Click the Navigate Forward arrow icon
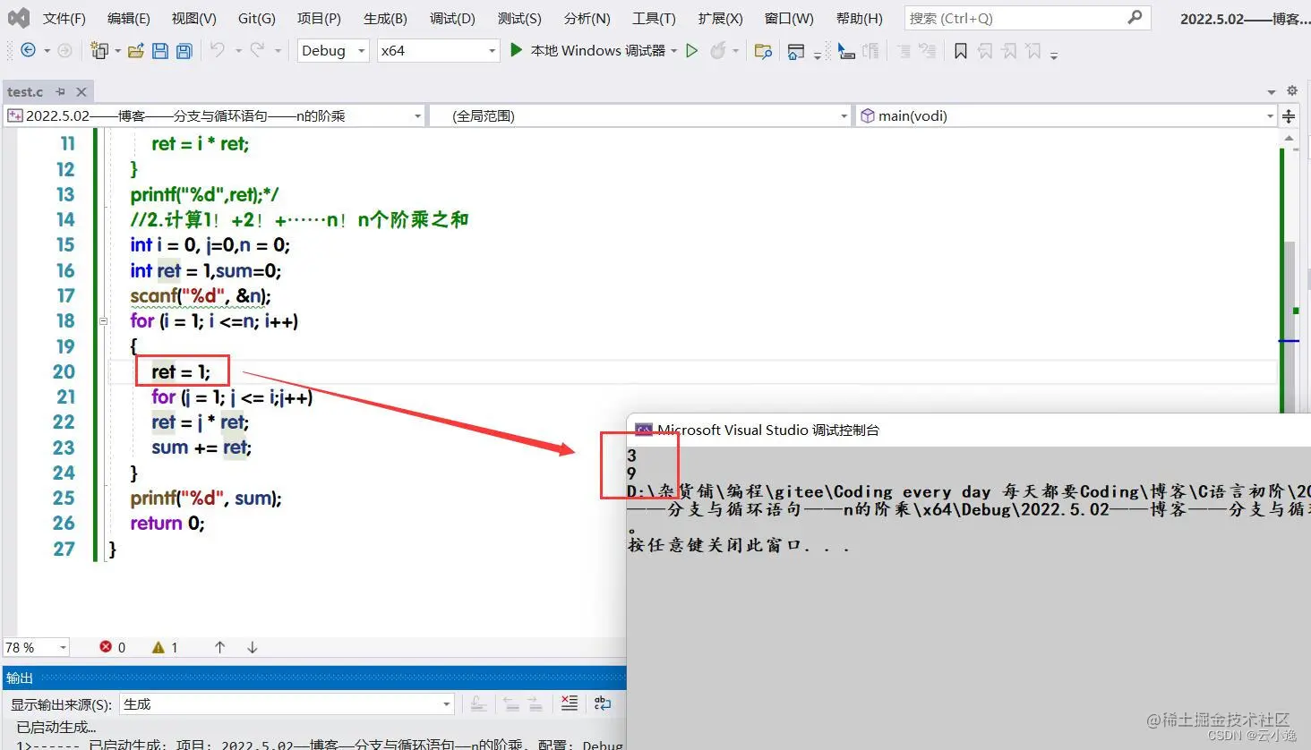Viewport: 1311px width, 750px height. [64, 50]
